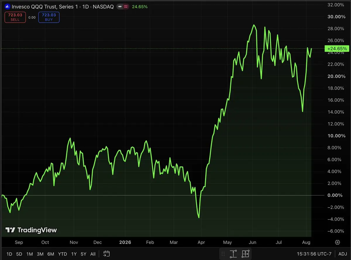Select the 6M time range
The width and height of the screenshot is (351, 260).
[x=51, y=254]
